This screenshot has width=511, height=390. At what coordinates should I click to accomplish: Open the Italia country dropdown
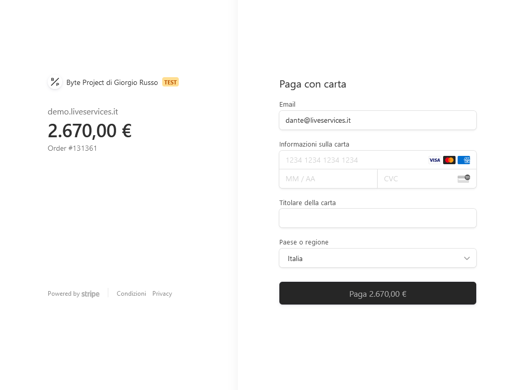click(378, 258)
